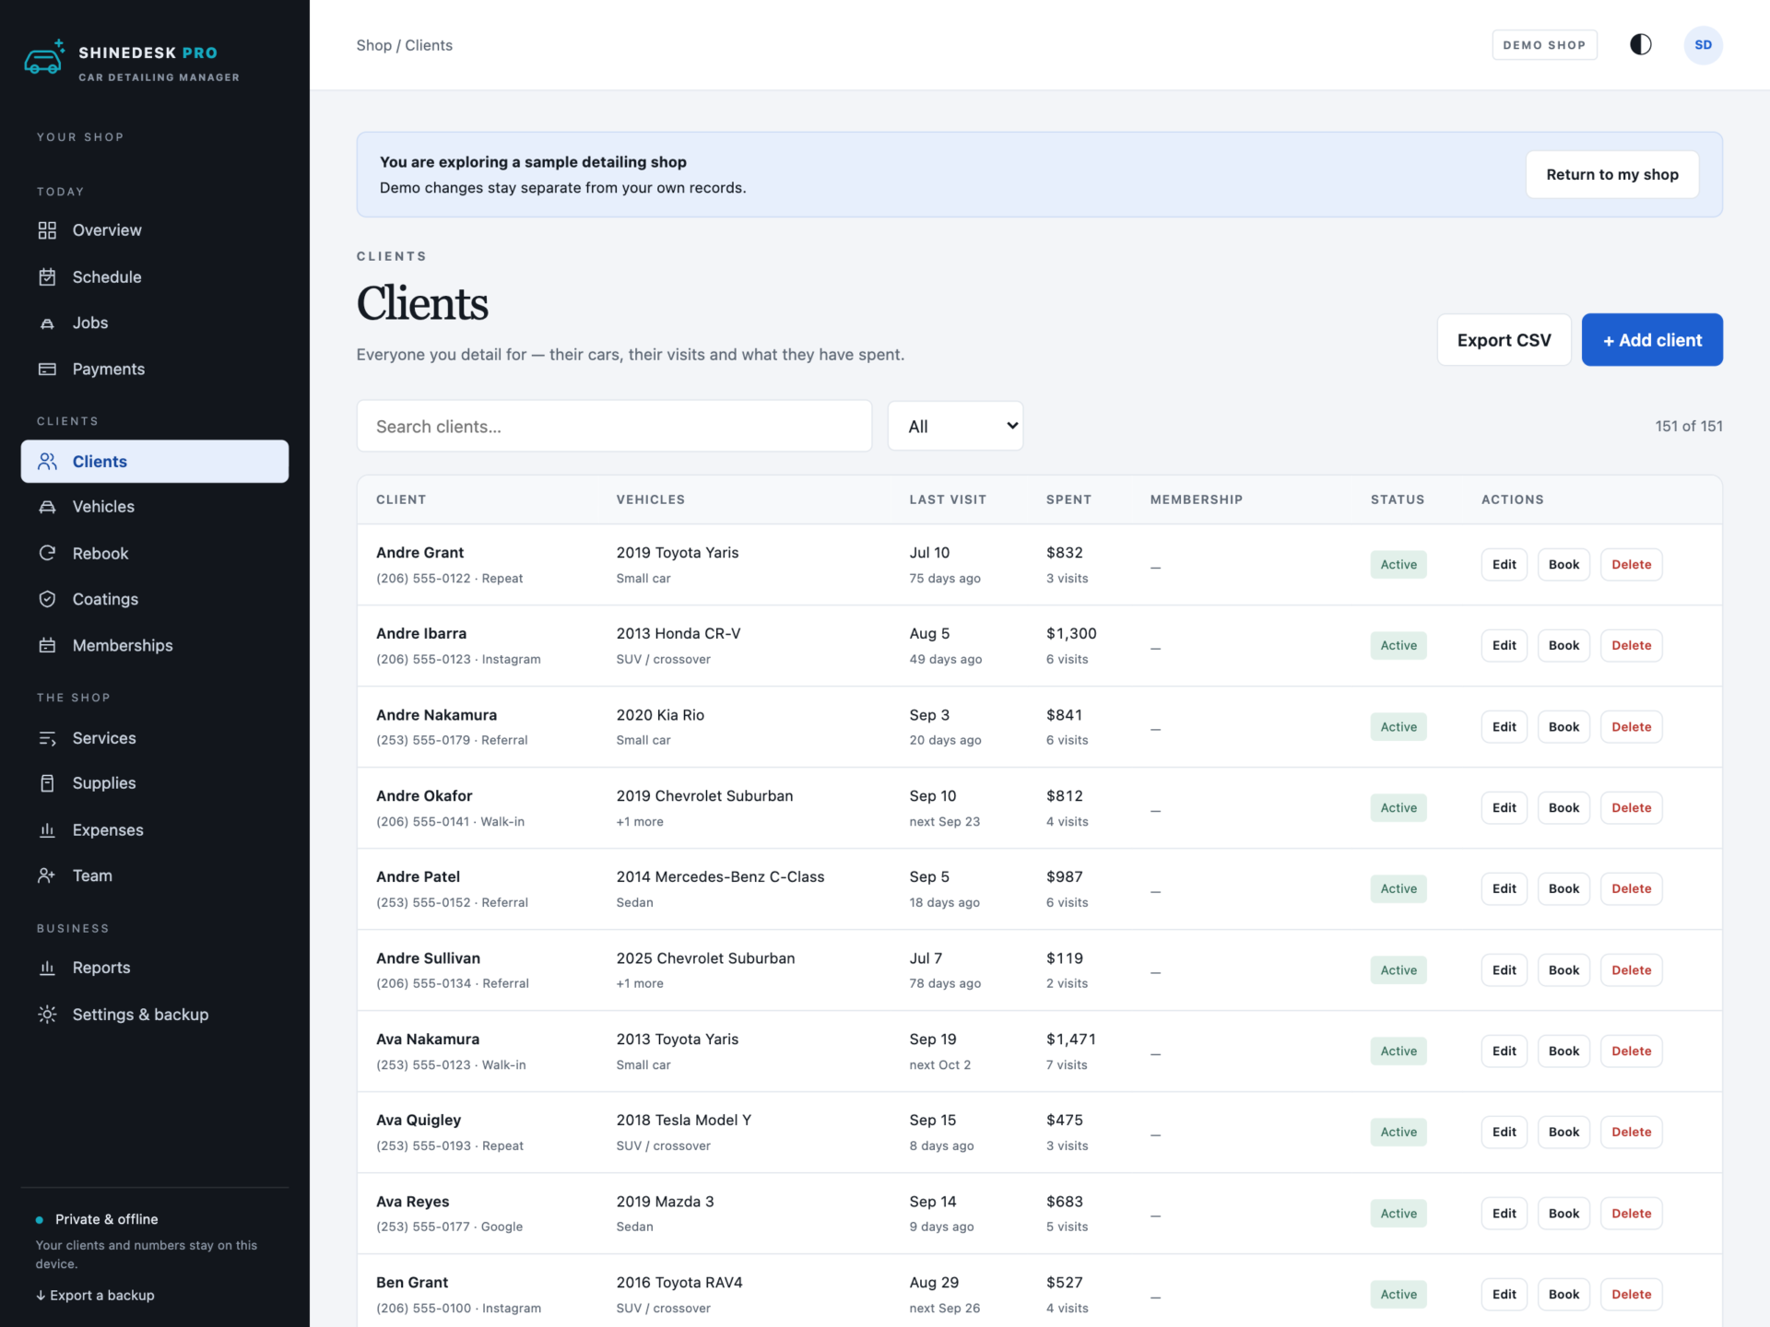Edit Ava Nakamura's details

point(1504,1051)
